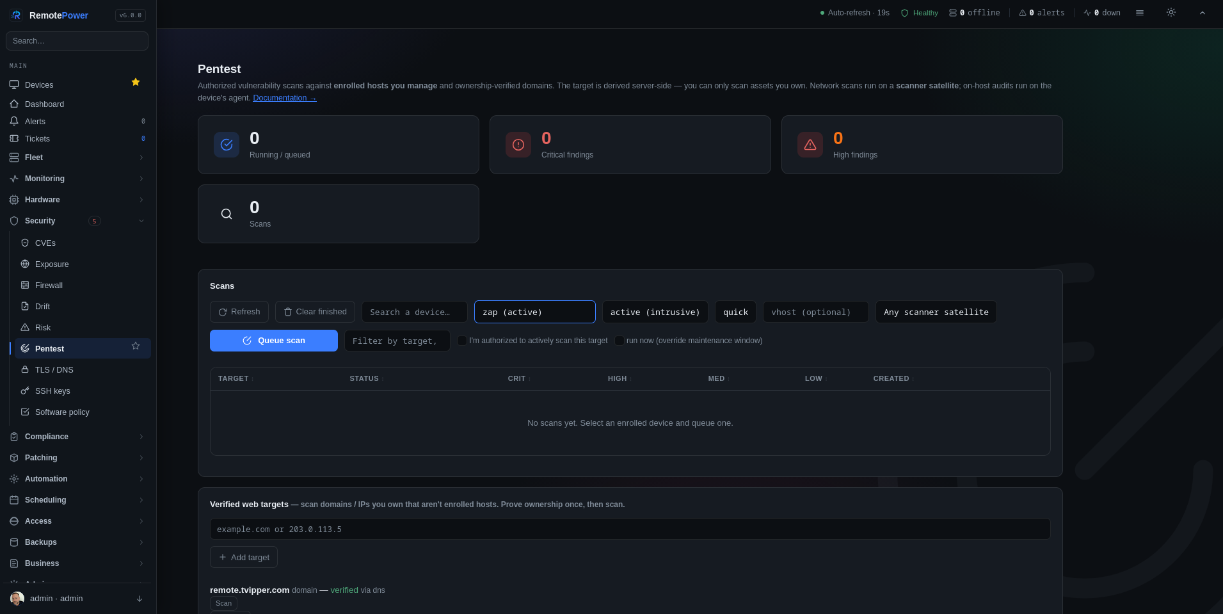1223x614 pixels.
Task: Click the vhost (optional) field
Action: pyautogui.click(x=816, y=312)
